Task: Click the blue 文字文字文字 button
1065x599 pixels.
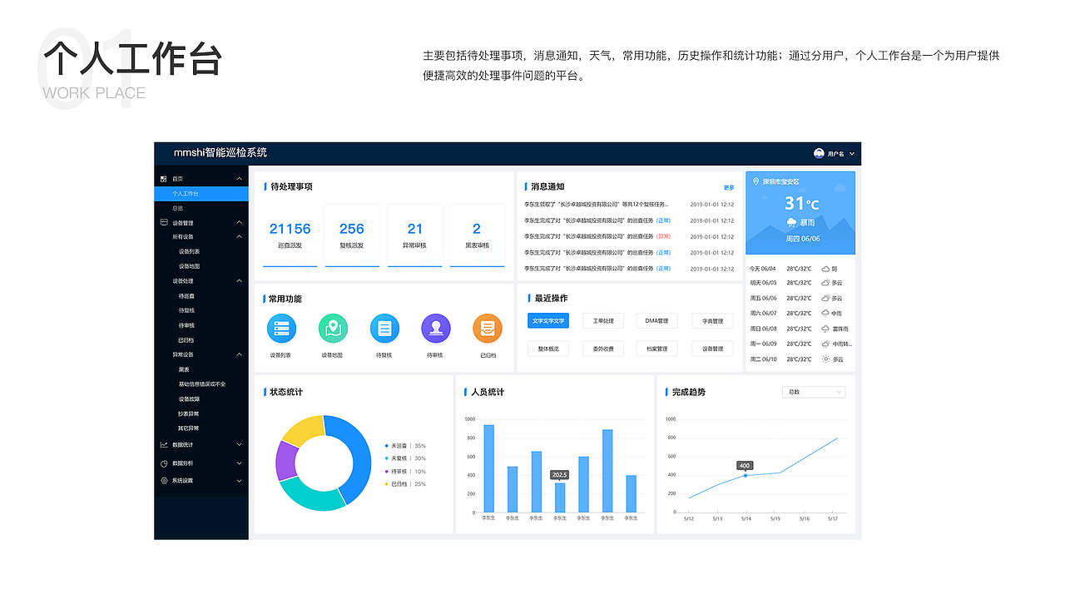Action: click(548, 320)
